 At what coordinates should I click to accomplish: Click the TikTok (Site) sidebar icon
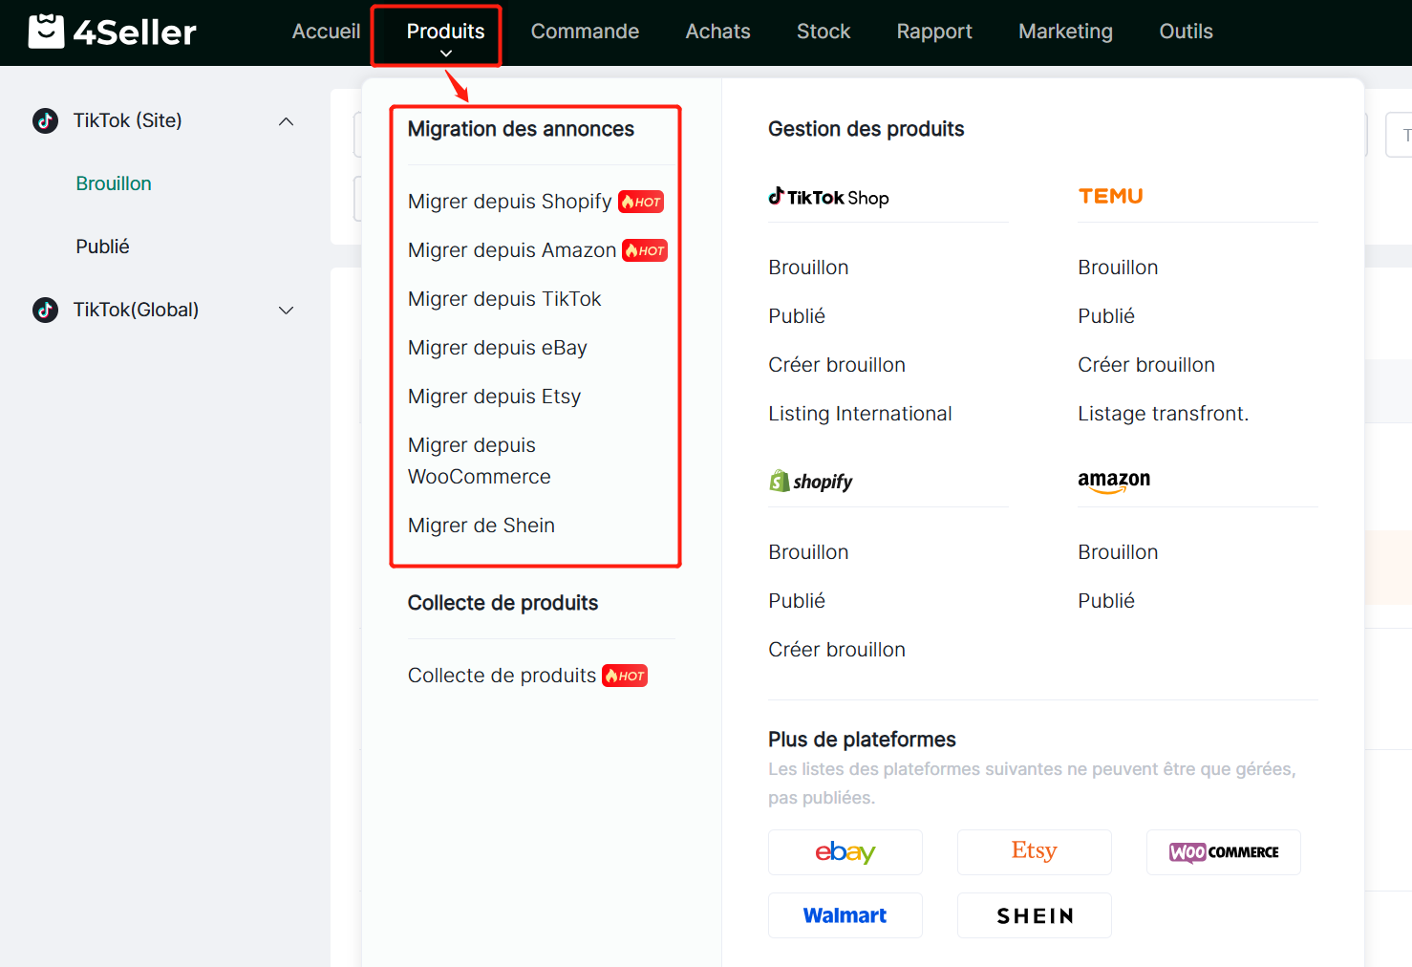click(x=45, y=120)
